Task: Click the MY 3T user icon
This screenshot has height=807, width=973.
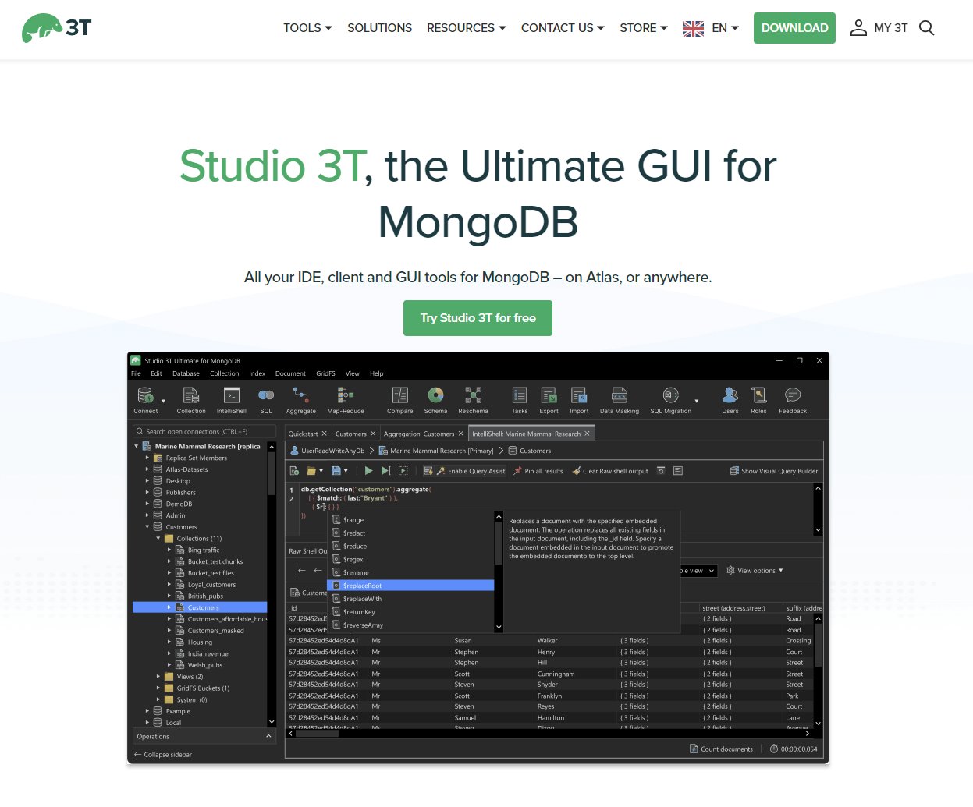Action: click(858, 28)
